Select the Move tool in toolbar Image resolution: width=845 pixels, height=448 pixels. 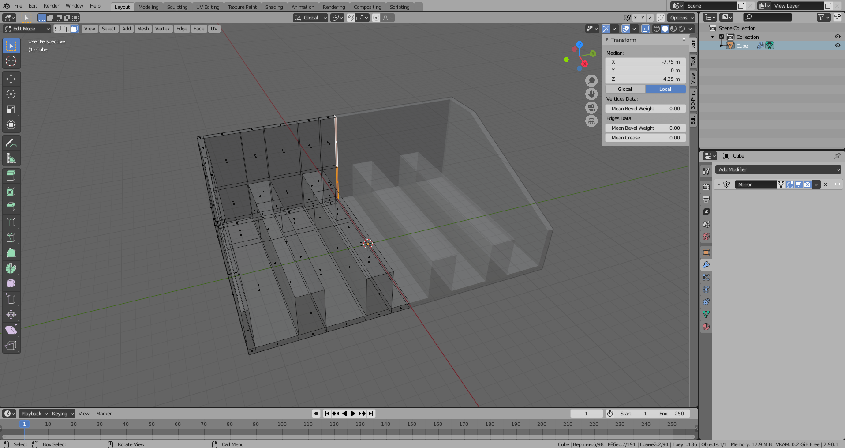[11, 79]
